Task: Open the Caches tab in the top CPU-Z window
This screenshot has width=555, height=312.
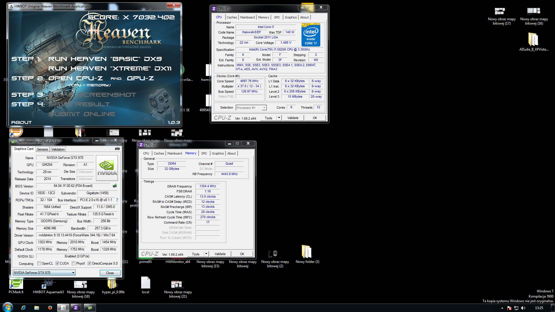Action: [232, 17]
